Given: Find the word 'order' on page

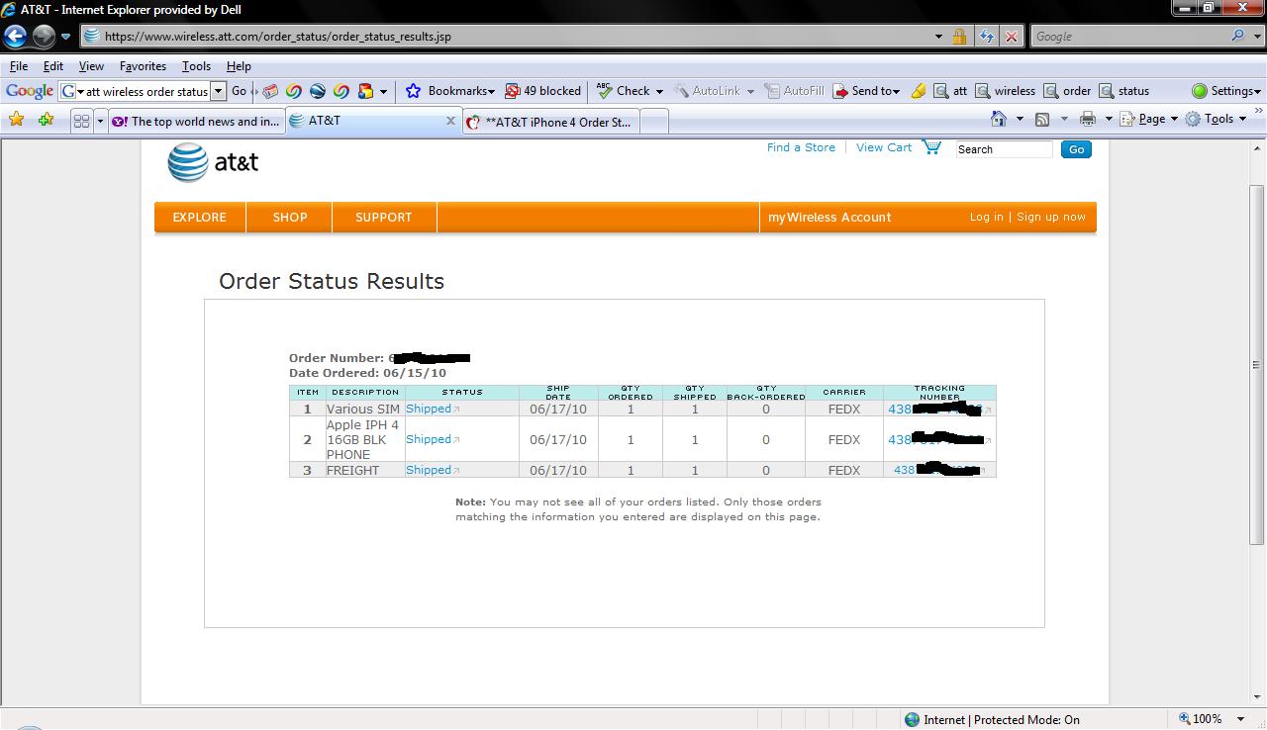Looking at the screenshot, I should click(1067, 91).
